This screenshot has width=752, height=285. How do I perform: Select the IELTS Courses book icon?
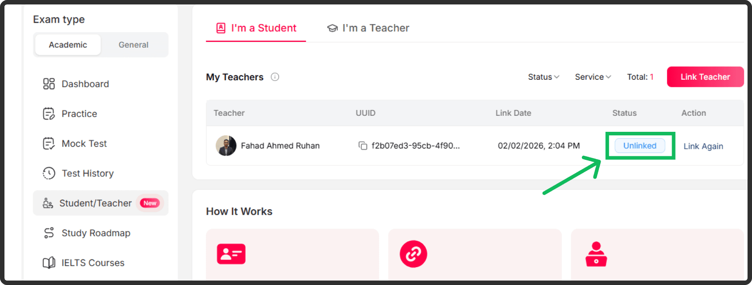(48, 263)
